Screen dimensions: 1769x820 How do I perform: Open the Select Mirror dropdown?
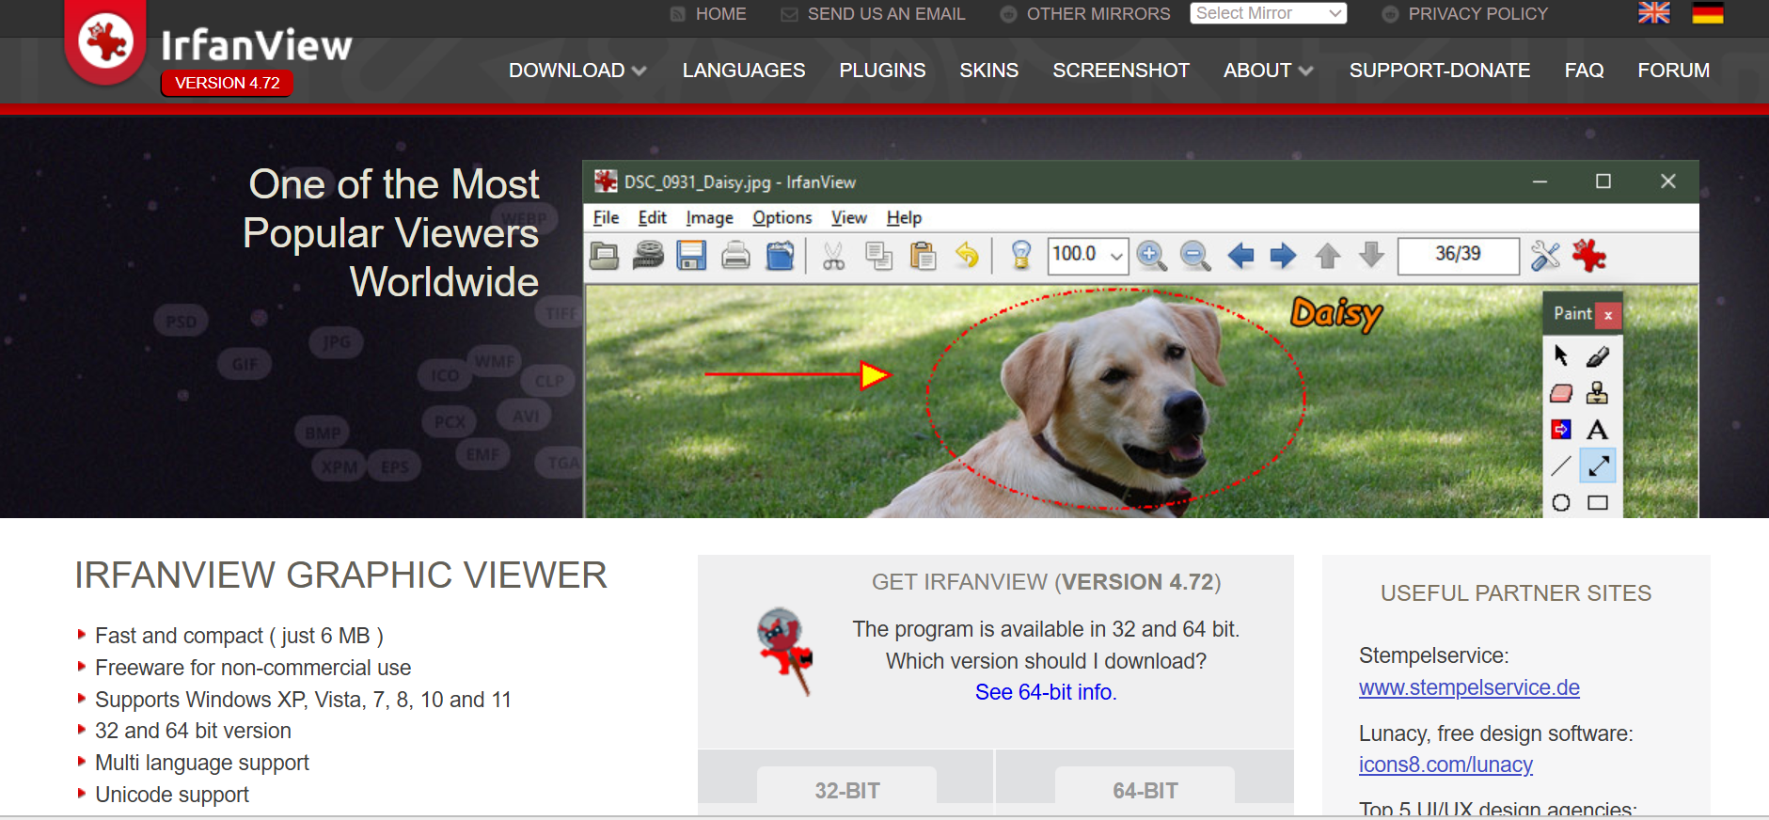tap(1268, 13)
